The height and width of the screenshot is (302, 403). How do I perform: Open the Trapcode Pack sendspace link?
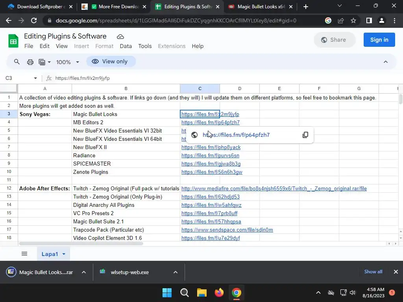point(227,230)
